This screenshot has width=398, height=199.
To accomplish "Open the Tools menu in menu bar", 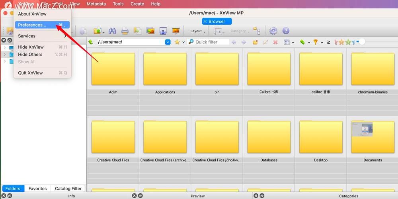I will (118, 4).
